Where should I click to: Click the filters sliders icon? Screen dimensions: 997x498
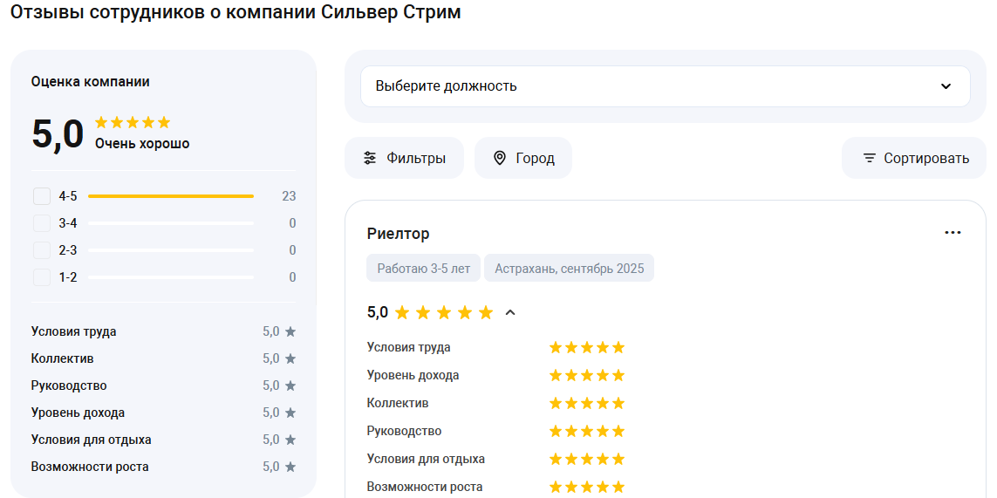click(x=370, y=158)
